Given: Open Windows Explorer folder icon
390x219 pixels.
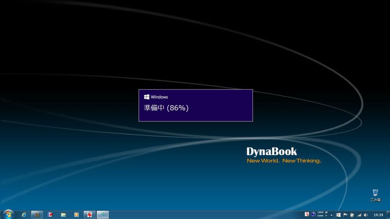Looking at the screenshot, I should pyautogui.click(x=63, y=215).
